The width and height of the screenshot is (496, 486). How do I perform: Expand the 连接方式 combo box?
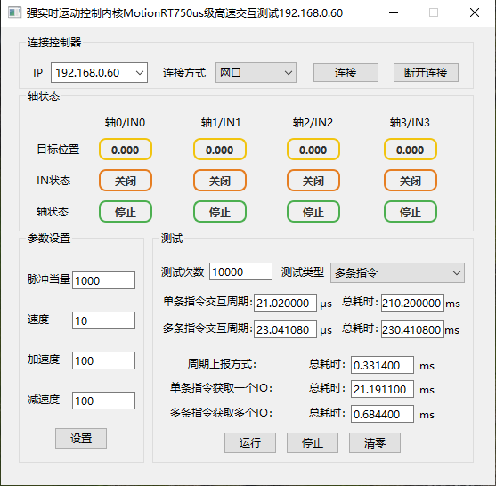[x=256, y=72]
